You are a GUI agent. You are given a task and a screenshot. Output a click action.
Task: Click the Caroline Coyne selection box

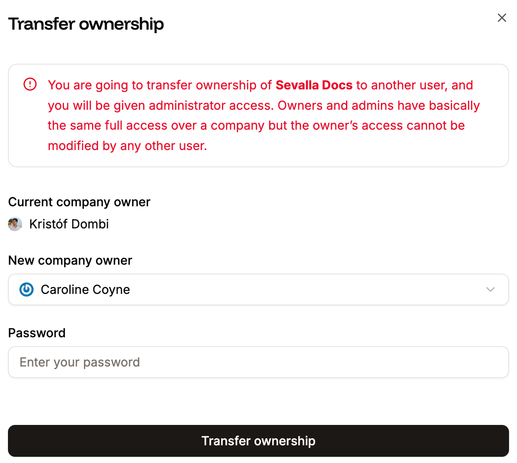coord(258,289)
